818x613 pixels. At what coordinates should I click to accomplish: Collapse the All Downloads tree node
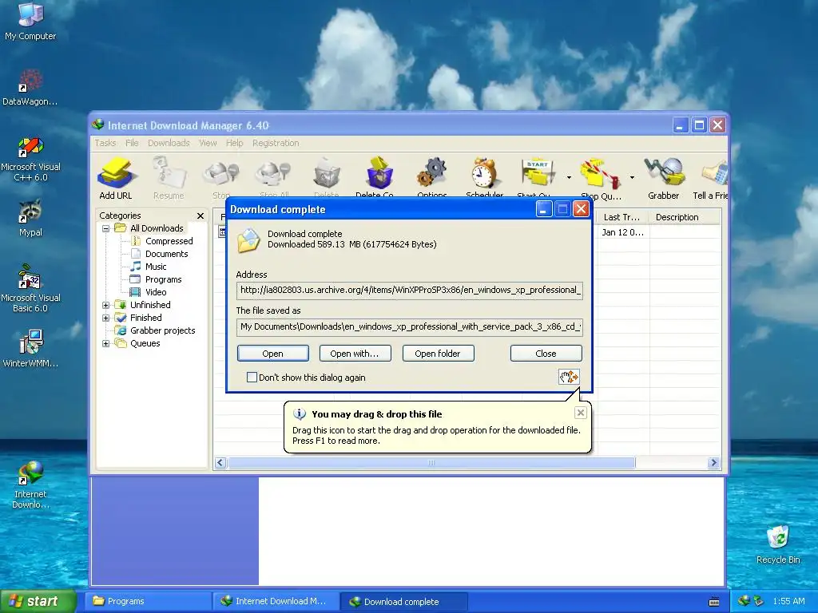point(106,228)
